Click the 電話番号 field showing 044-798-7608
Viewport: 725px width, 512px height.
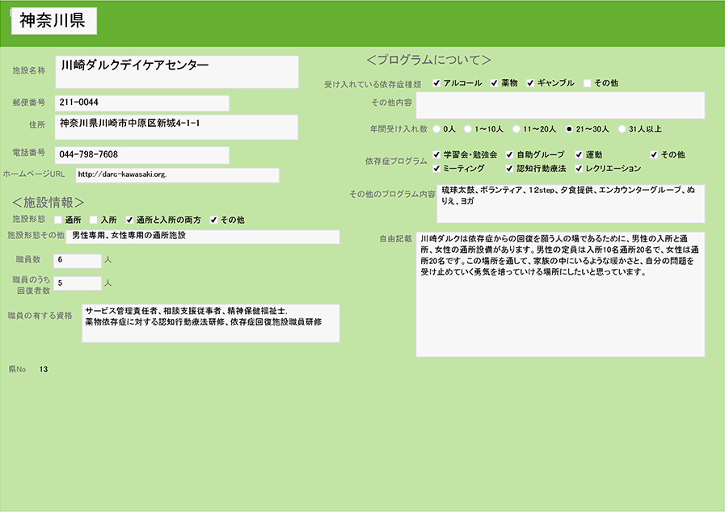[x=142, y=154]
